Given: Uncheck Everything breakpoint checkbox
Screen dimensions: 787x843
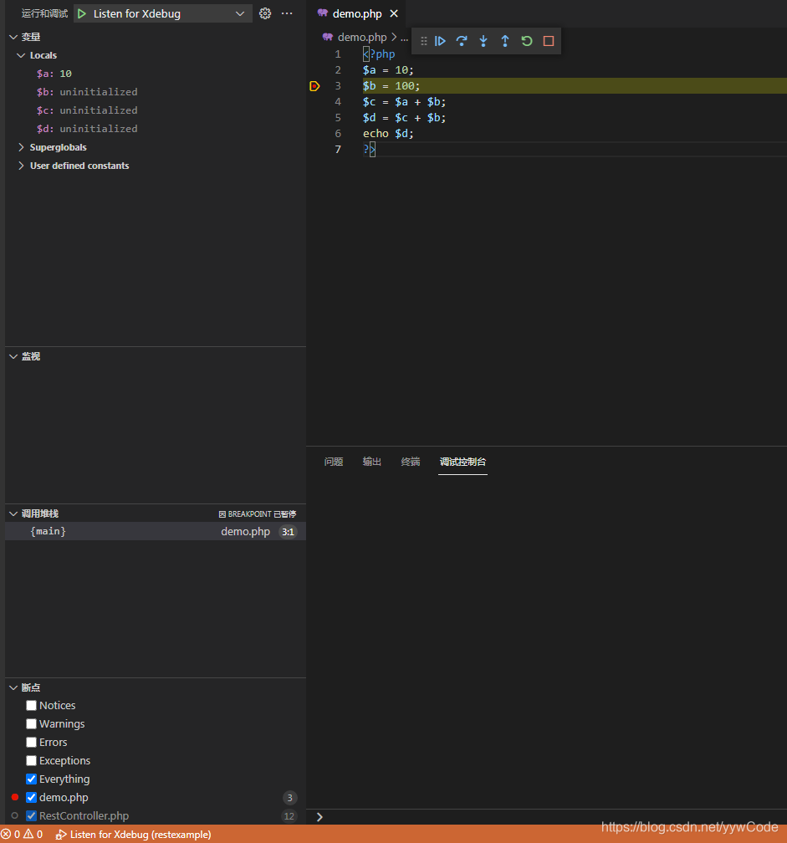Looking at the screenshot, I should coord(31,779).
